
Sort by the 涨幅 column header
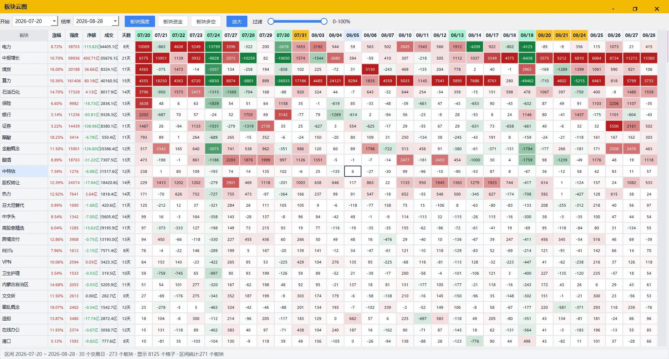pyautogui.click(x=56, y=35)
